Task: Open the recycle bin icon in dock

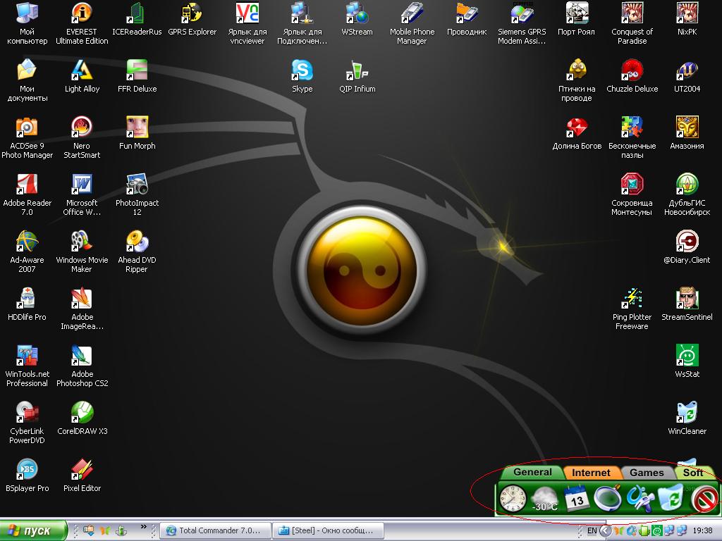Action: [x=671, y=499]
